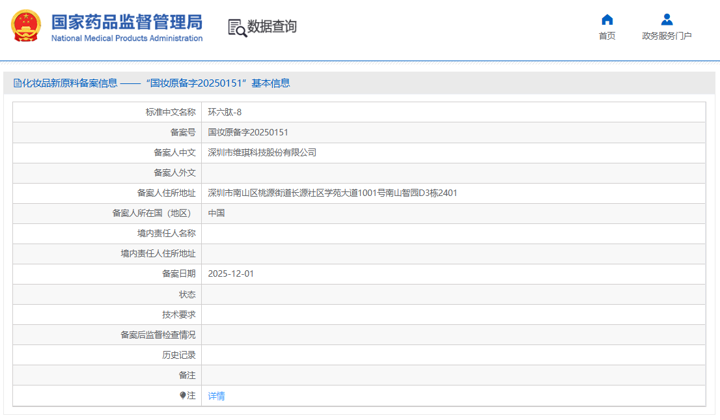Click the 数据查询 heading text
This screenshot has height=420, width=720.
272,27
